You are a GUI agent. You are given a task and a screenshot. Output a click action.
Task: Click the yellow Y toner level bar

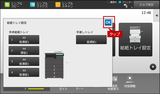coord(36,89)
